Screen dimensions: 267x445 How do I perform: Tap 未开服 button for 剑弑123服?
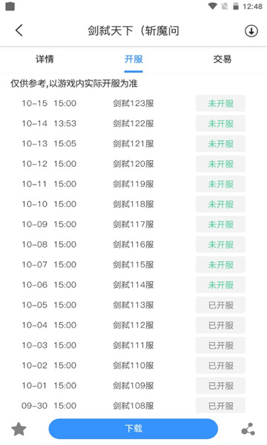220,103
